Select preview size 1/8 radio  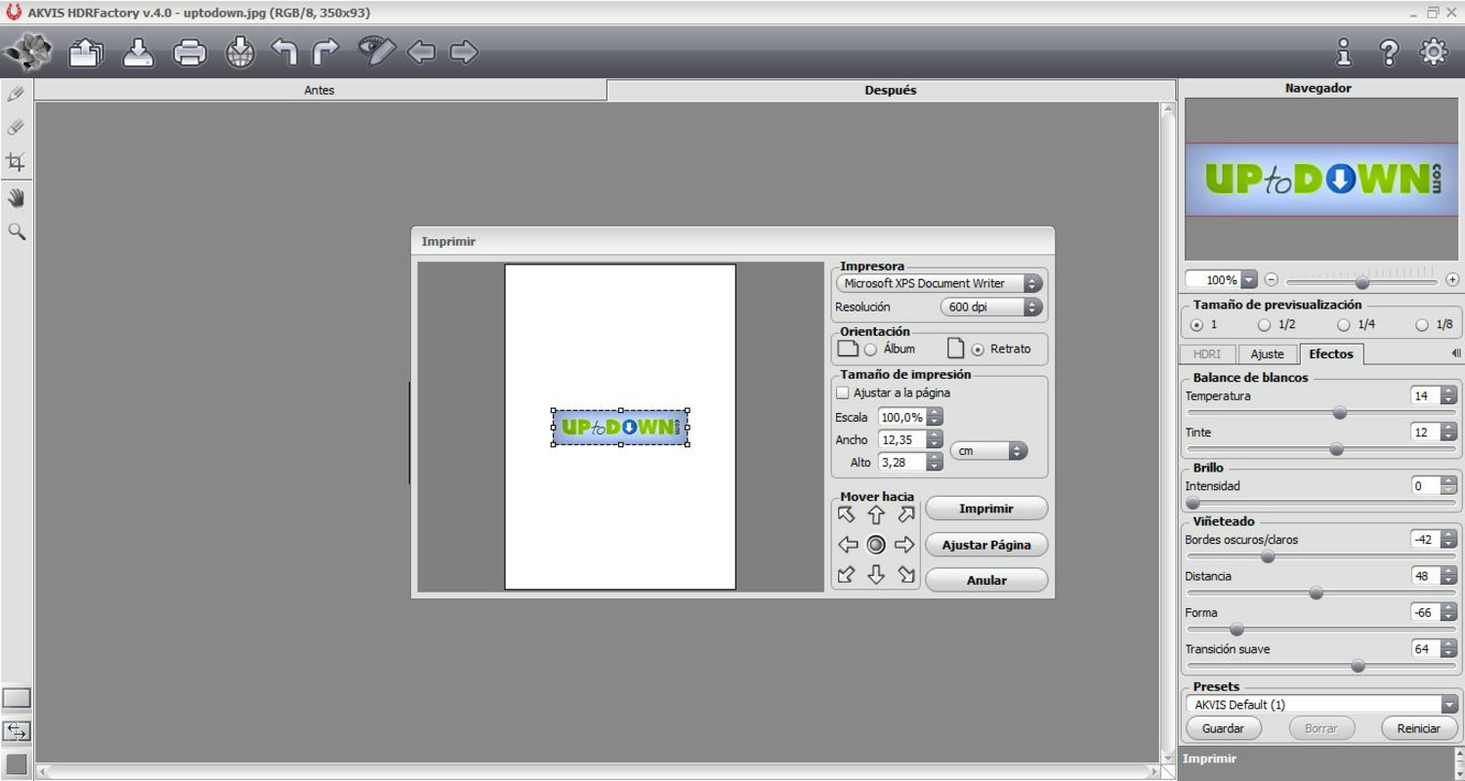[1422, 325]
